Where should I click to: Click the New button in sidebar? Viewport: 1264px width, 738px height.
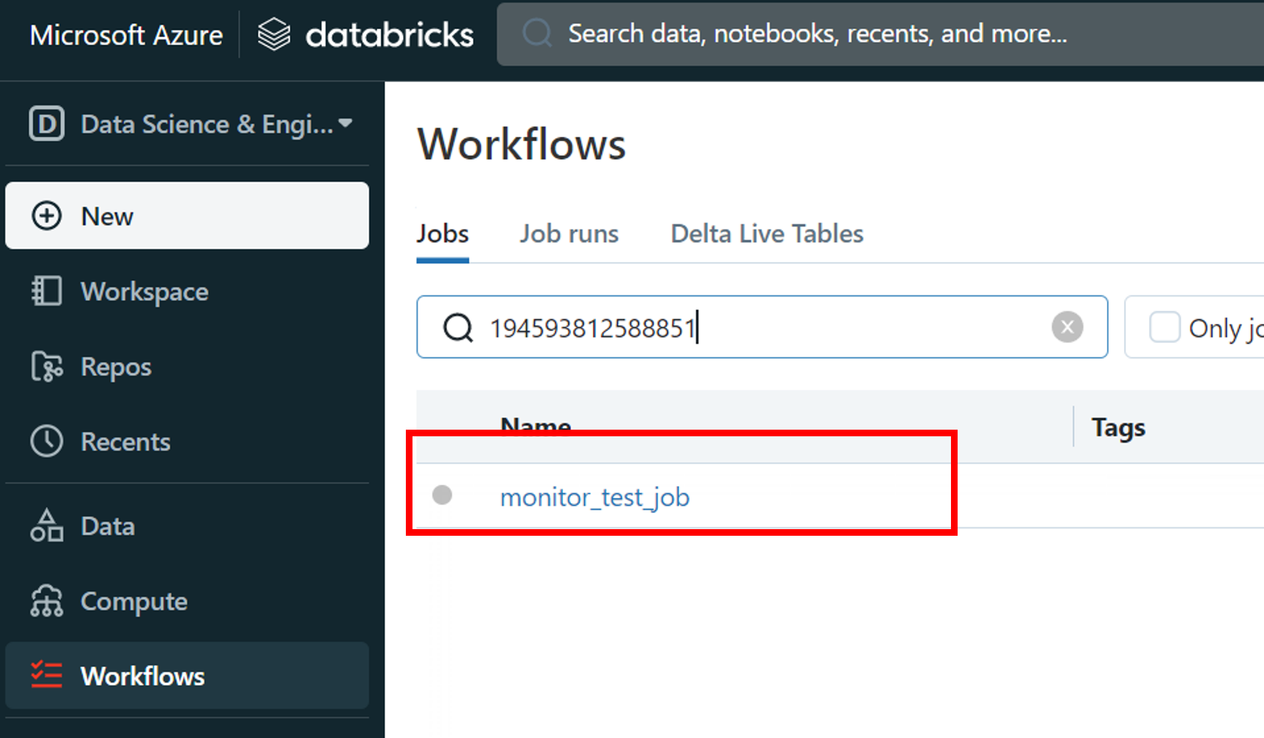pos(187,216)
